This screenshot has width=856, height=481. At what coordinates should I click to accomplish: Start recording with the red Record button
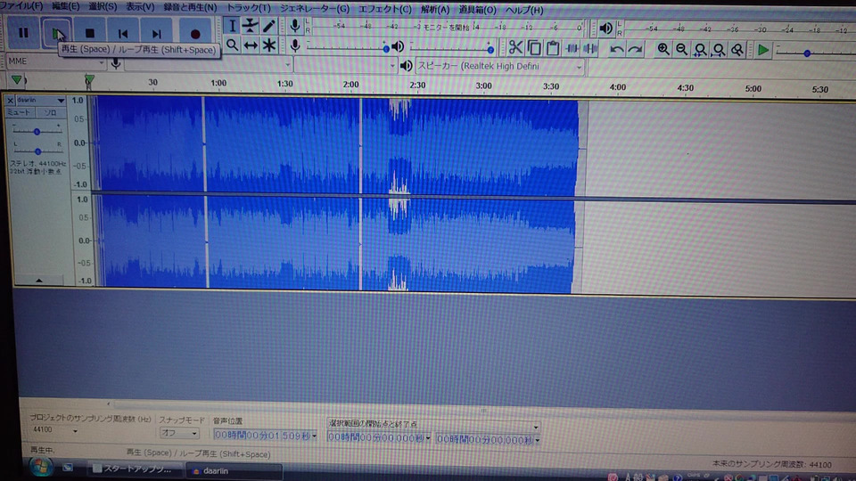coord(195,34)
